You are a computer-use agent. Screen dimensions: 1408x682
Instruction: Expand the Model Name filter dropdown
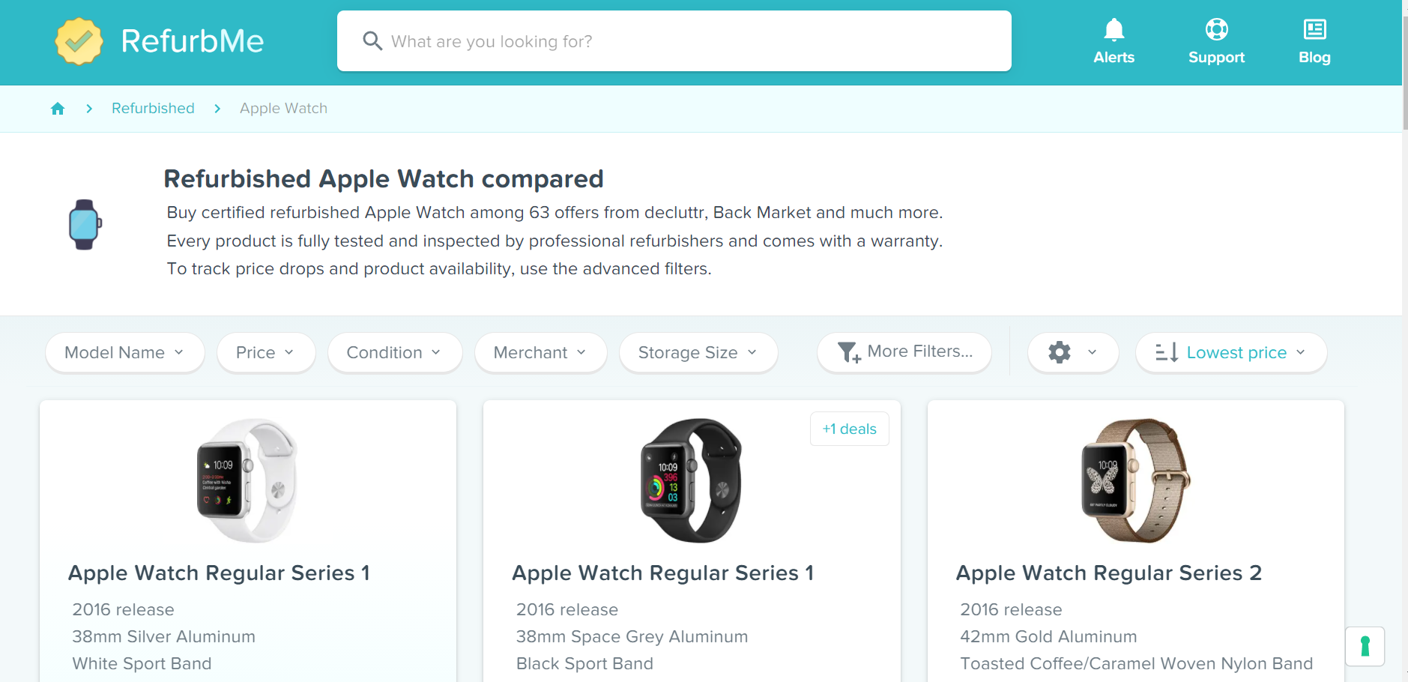click(125, 352)
